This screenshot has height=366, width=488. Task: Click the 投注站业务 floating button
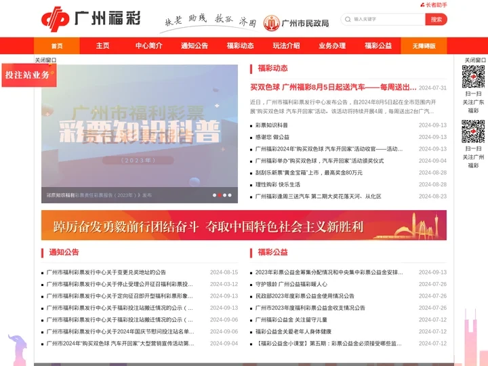tap(29, 75)
